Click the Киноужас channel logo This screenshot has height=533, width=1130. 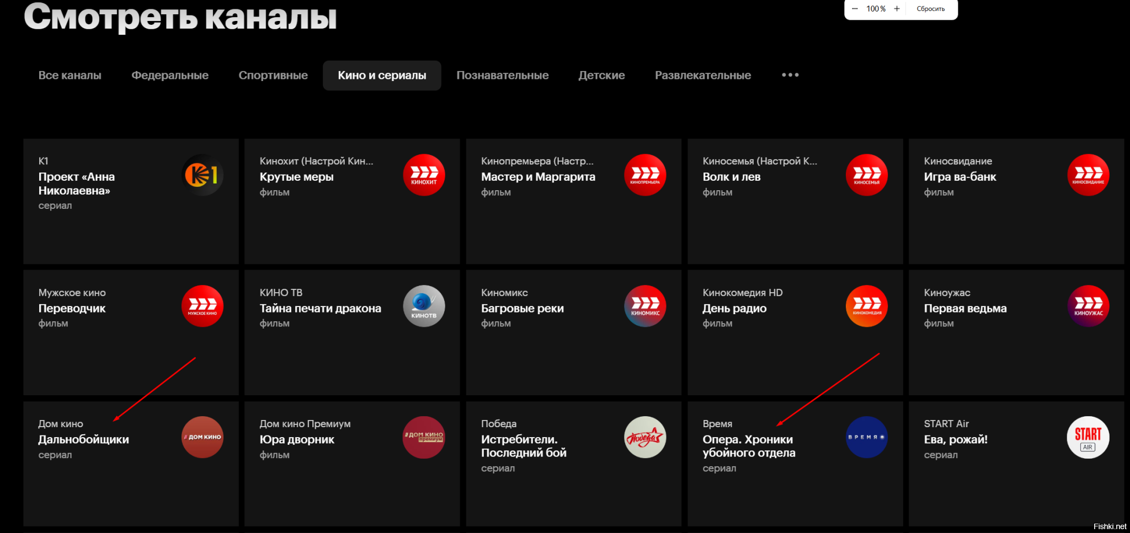[1088, 306]
